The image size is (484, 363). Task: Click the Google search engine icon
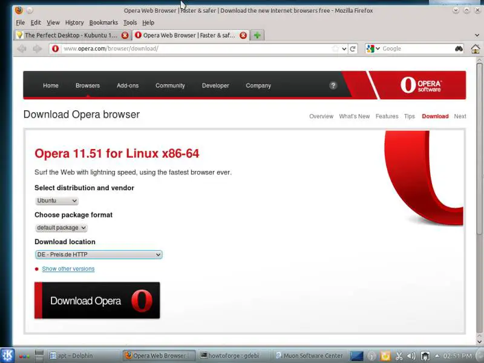370,48
